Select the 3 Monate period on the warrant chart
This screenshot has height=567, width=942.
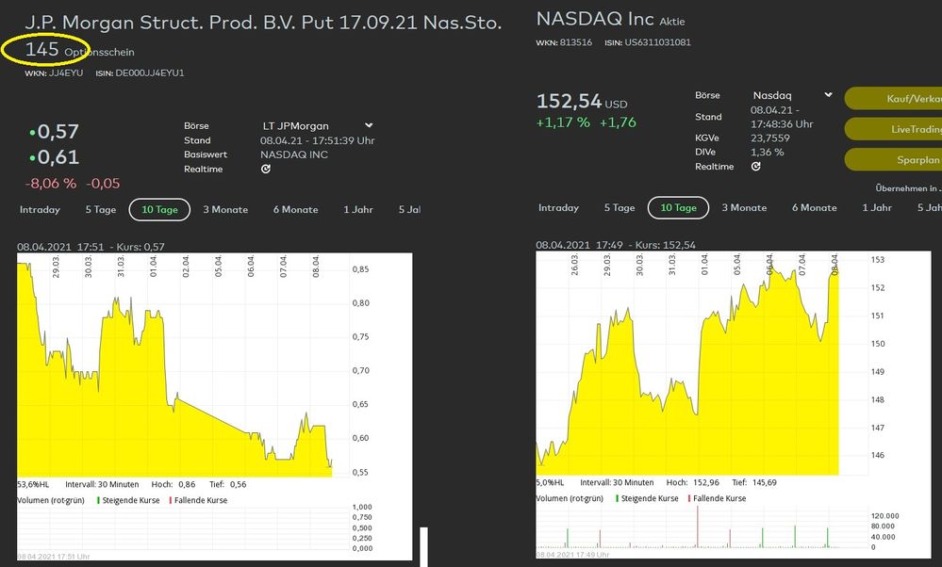click(225, 210)
